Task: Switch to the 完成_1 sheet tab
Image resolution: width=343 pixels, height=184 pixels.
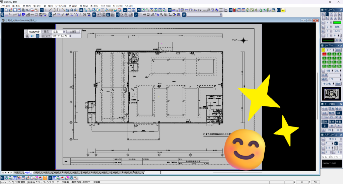Action: point(19,173)
